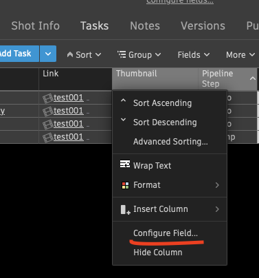
Task: Click the filmstrip icon beside first test001
Action: (47, 98)
